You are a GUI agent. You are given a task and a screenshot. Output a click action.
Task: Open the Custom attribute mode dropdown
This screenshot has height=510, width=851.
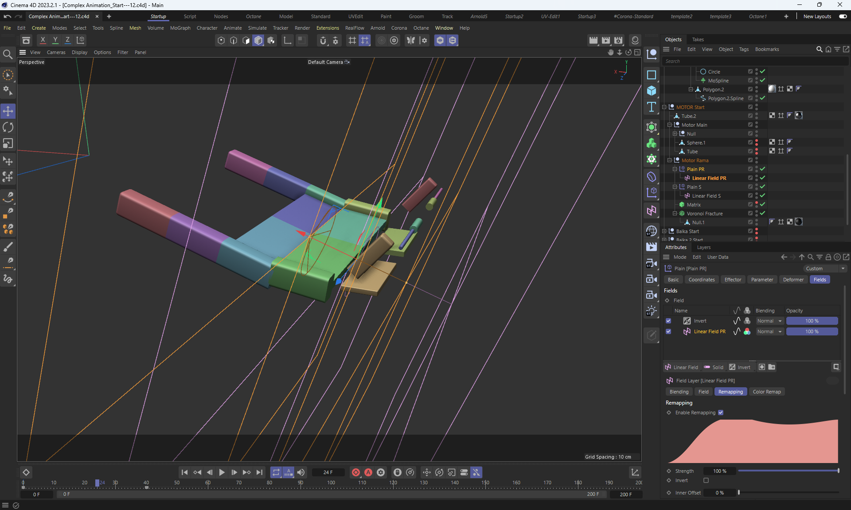pyautogui.click(x=825, y=269)
